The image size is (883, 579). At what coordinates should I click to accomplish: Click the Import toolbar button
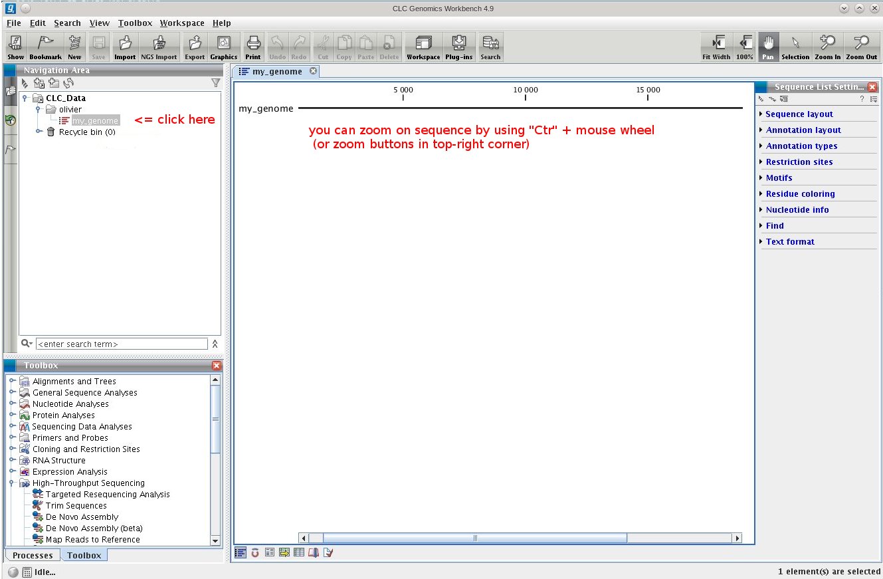click(125, 47)
